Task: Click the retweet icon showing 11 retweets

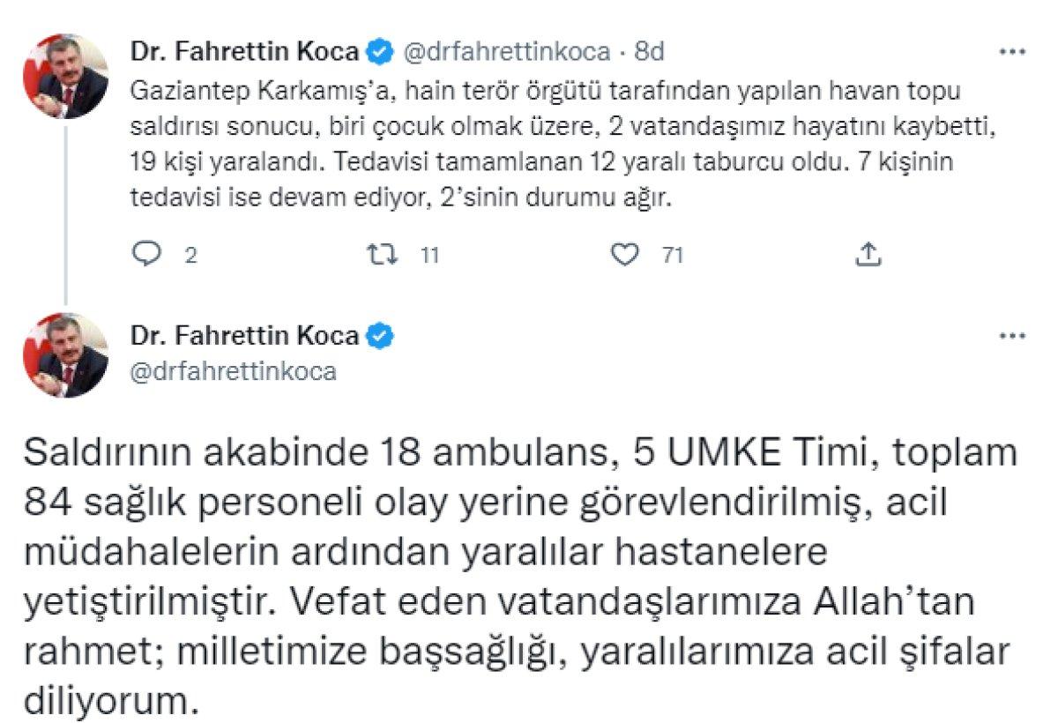Action: [383, 255]
